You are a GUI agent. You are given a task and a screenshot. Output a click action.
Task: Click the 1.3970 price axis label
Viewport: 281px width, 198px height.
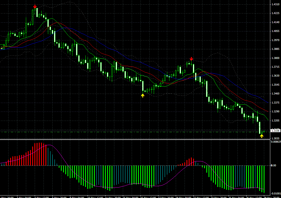tap(275, 40)
